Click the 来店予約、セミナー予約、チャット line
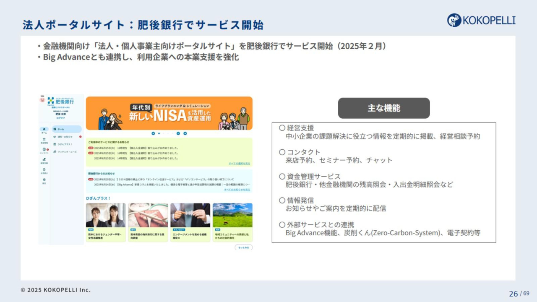The height and width of the screenshot is (302, 537). pos(339,160)
